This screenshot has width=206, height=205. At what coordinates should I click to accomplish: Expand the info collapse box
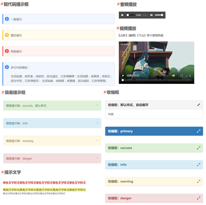198,165
